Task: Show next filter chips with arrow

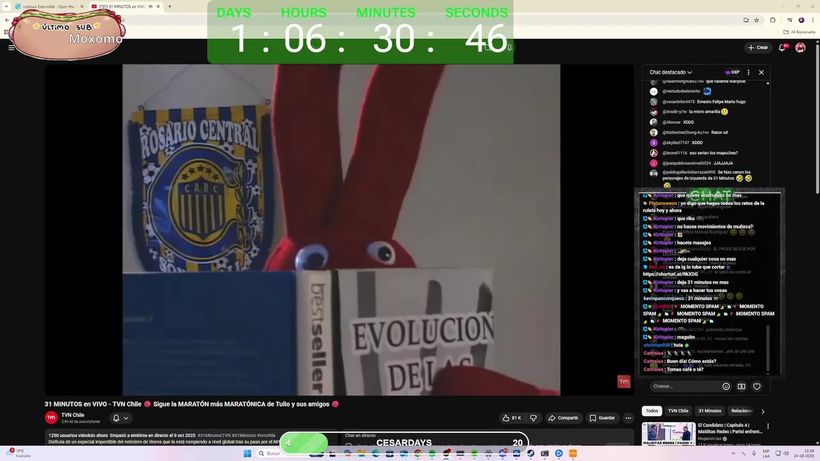Action: (x=762, y=411)
